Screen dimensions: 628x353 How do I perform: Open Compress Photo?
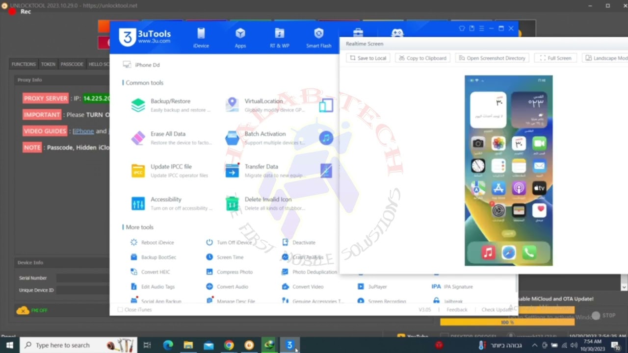click(x=230, y=272)
